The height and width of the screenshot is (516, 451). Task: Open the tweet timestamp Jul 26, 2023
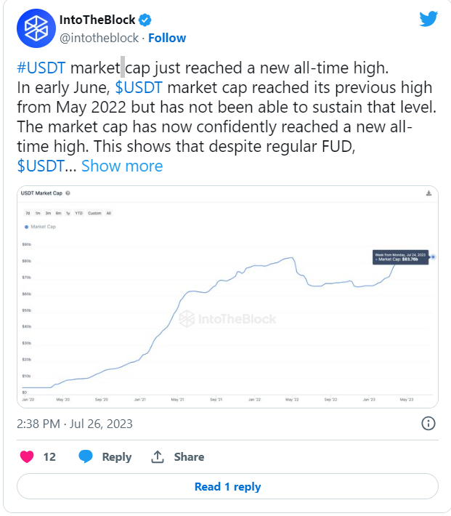click(x=102, y=424)
